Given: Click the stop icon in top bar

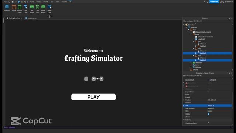Looking at the screenshot, I should click(x=22, y=1).
